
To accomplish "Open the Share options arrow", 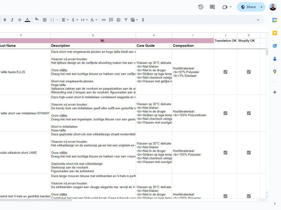I will pyautogui.click(x=262, y=7).
